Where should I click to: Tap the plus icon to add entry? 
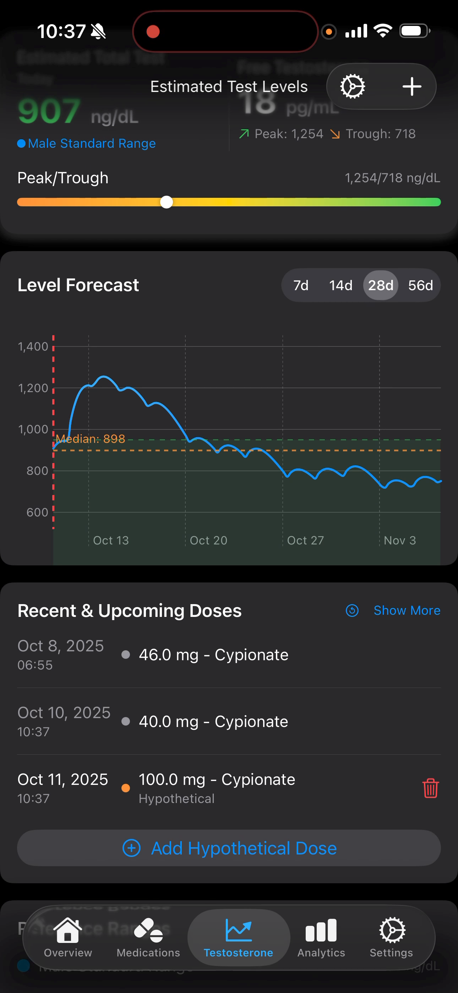click(x=412, y=86)
